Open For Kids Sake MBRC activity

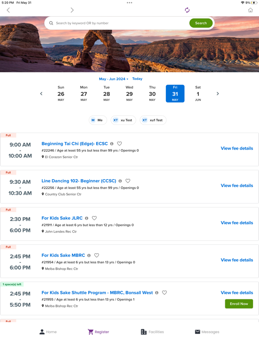pos(63,255)
